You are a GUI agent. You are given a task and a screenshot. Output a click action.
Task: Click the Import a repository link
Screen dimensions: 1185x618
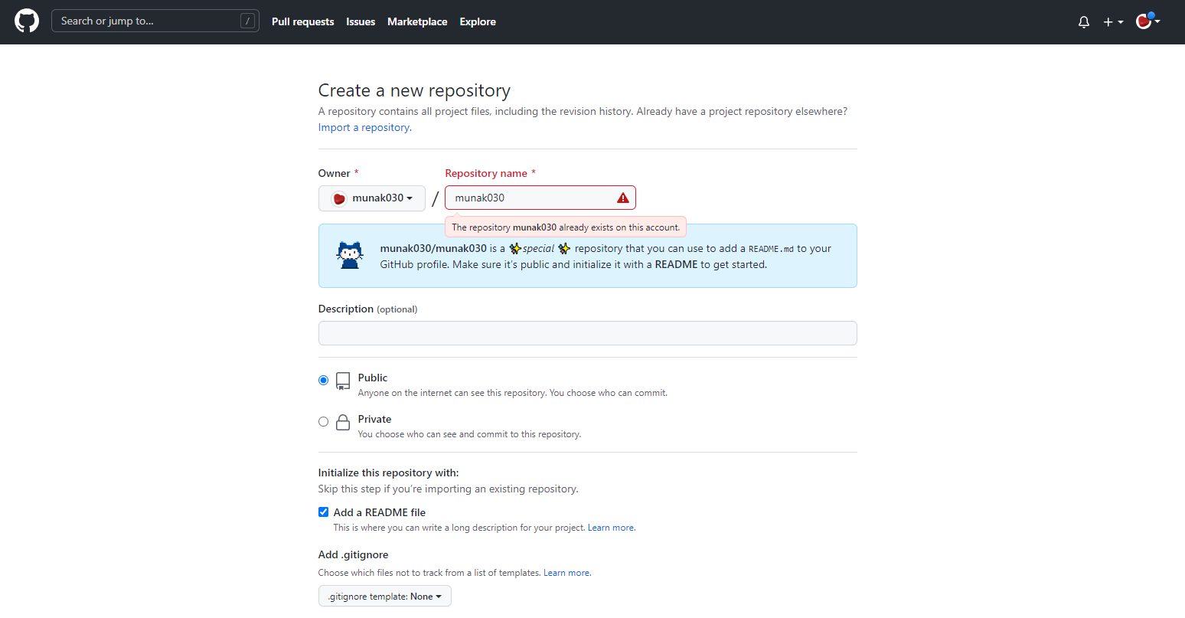pos(363,127)
